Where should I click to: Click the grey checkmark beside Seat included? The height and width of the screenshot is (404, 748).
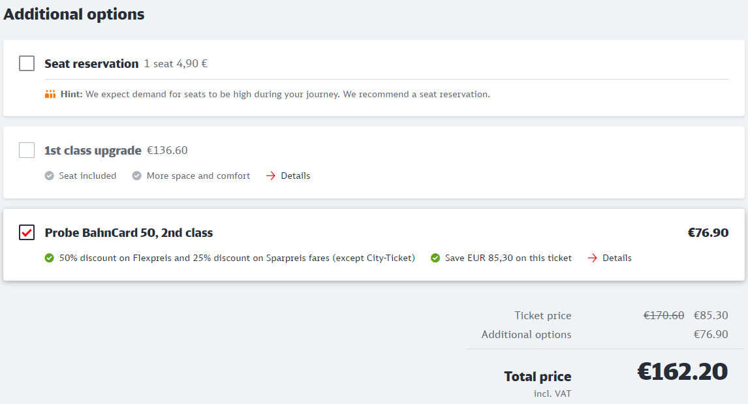[x=50, y=176]
